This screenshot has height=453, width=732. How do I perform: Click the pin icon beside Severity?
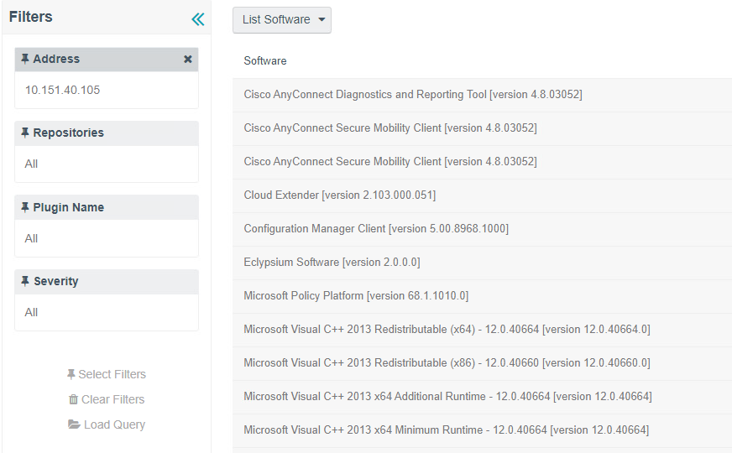(25, 281)
